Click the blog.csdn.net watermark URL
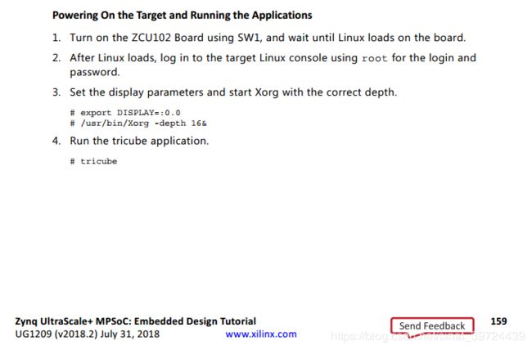The image size is (532, 350). click(x=427, y=336)
